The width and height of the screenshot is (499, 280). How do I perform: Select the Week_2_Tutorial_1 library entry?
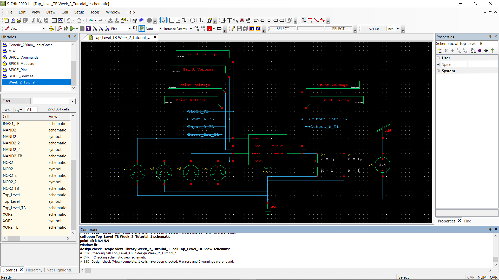(x=23, y=82)
